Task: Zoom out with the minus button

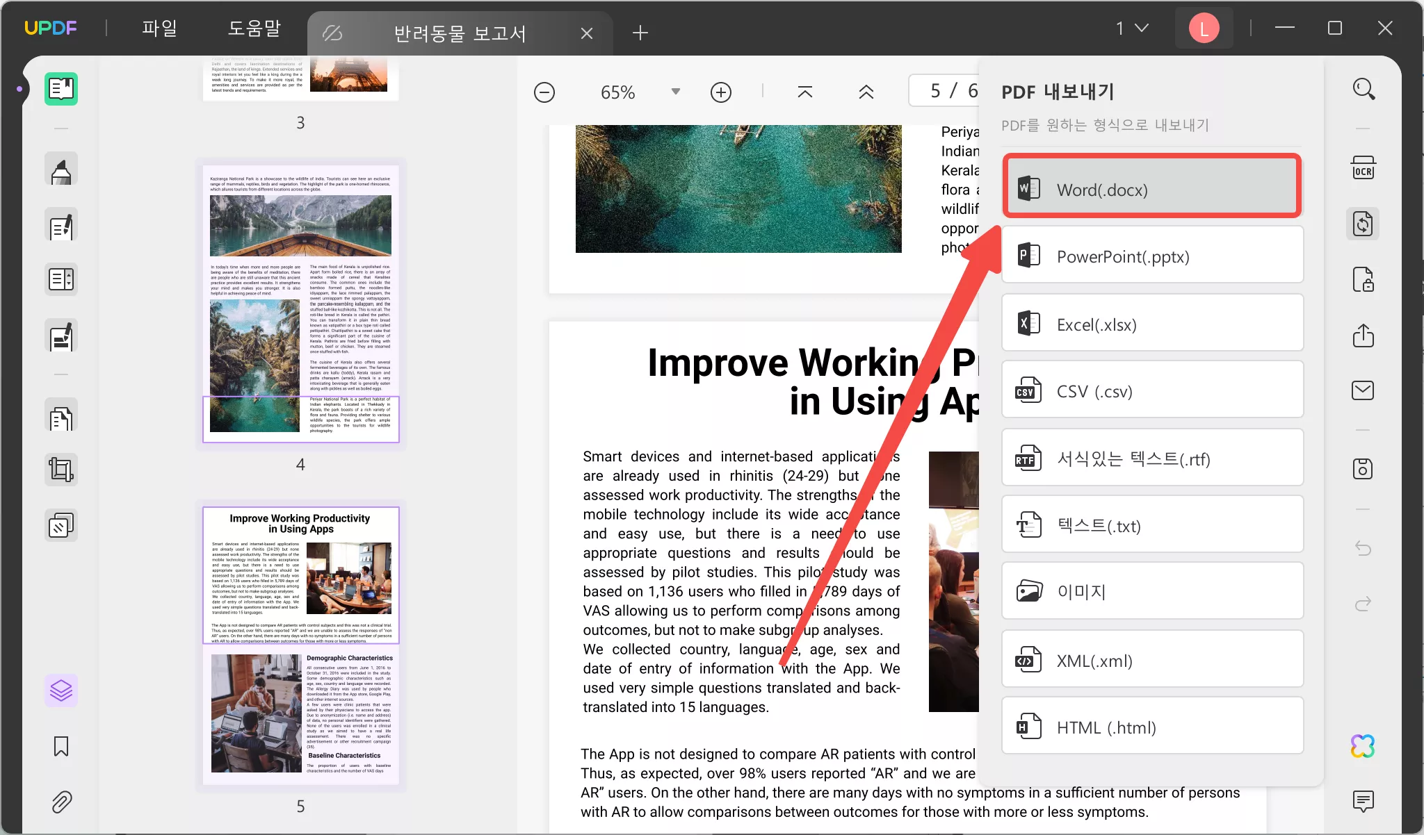Action: click(544, 92)
